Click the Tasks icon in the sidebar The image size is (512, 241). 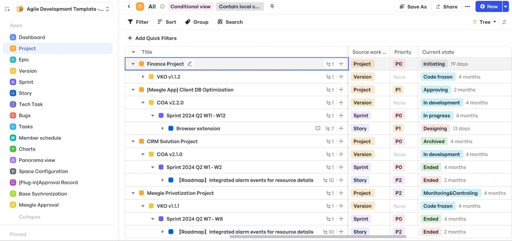[13, 127]
